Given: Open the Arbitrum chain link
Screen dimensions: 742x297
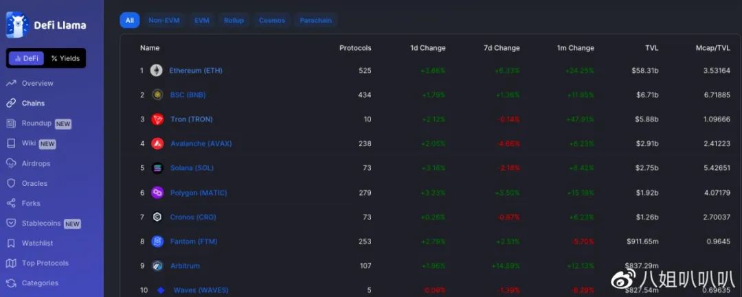Looking at the screenshot, I should (185, 266).
